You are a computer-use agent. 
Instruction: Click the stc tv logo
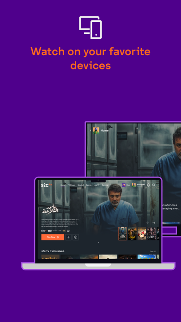pos(46,185)
